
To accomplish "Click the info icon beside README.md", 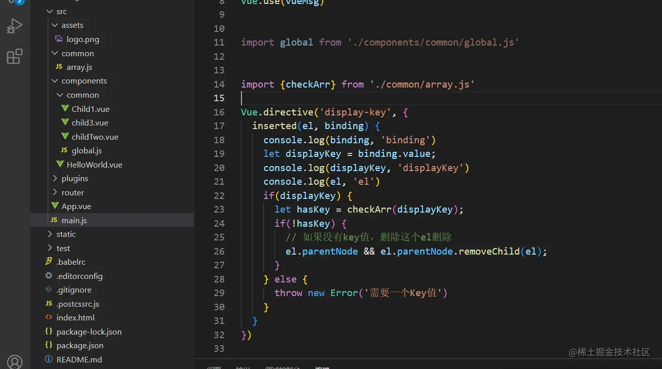I will point(49,359).
